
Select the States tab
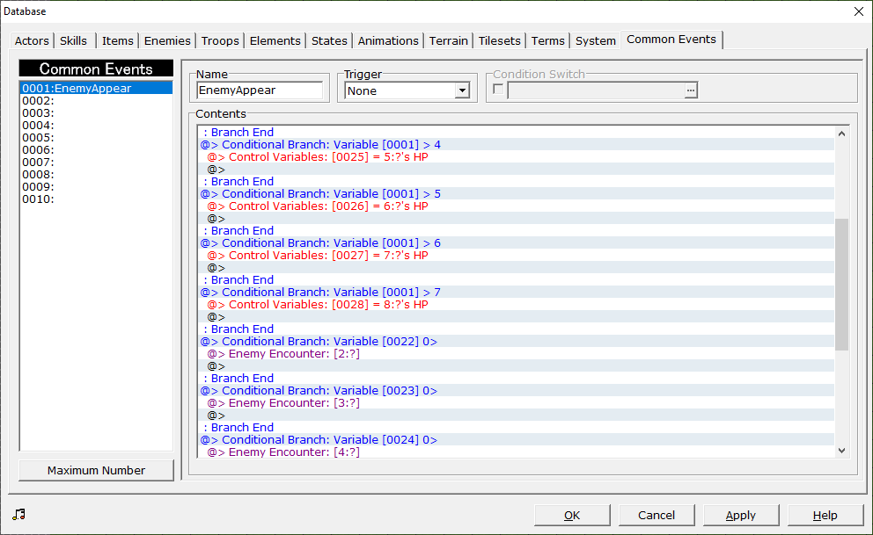click(x=329, y=40)
